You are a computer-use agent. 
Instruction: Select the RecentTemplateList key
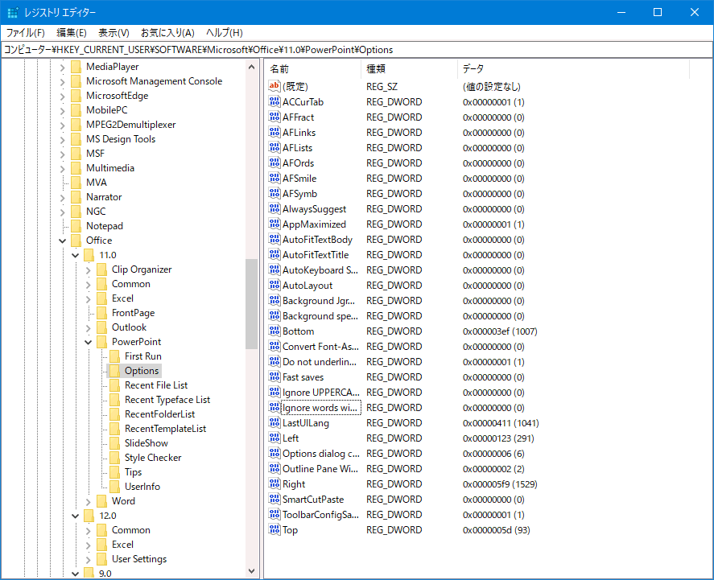click(x=165, y=429)
